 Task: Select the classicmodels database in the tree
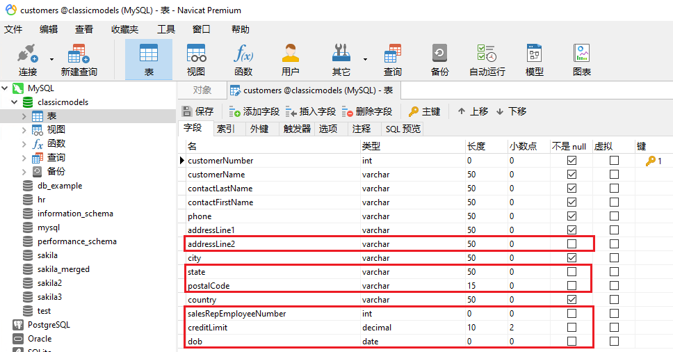pos(63,102)
